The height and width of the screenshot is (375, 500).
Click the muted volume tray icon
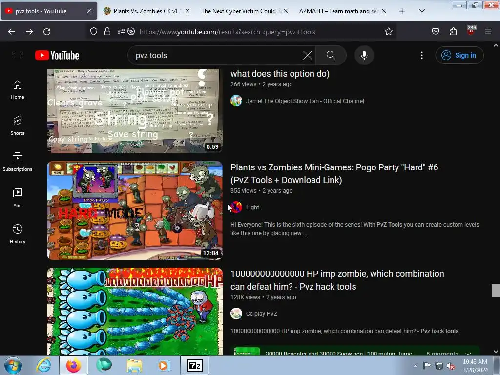coord(451,366)
